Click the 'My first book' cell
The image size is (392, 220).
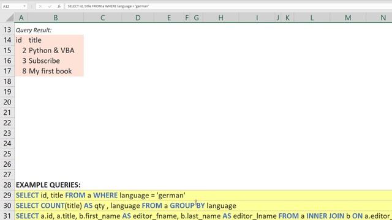56,71
